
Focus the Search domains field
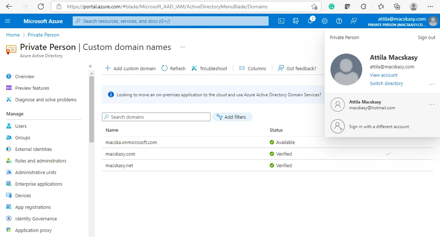tap(156, 117)
